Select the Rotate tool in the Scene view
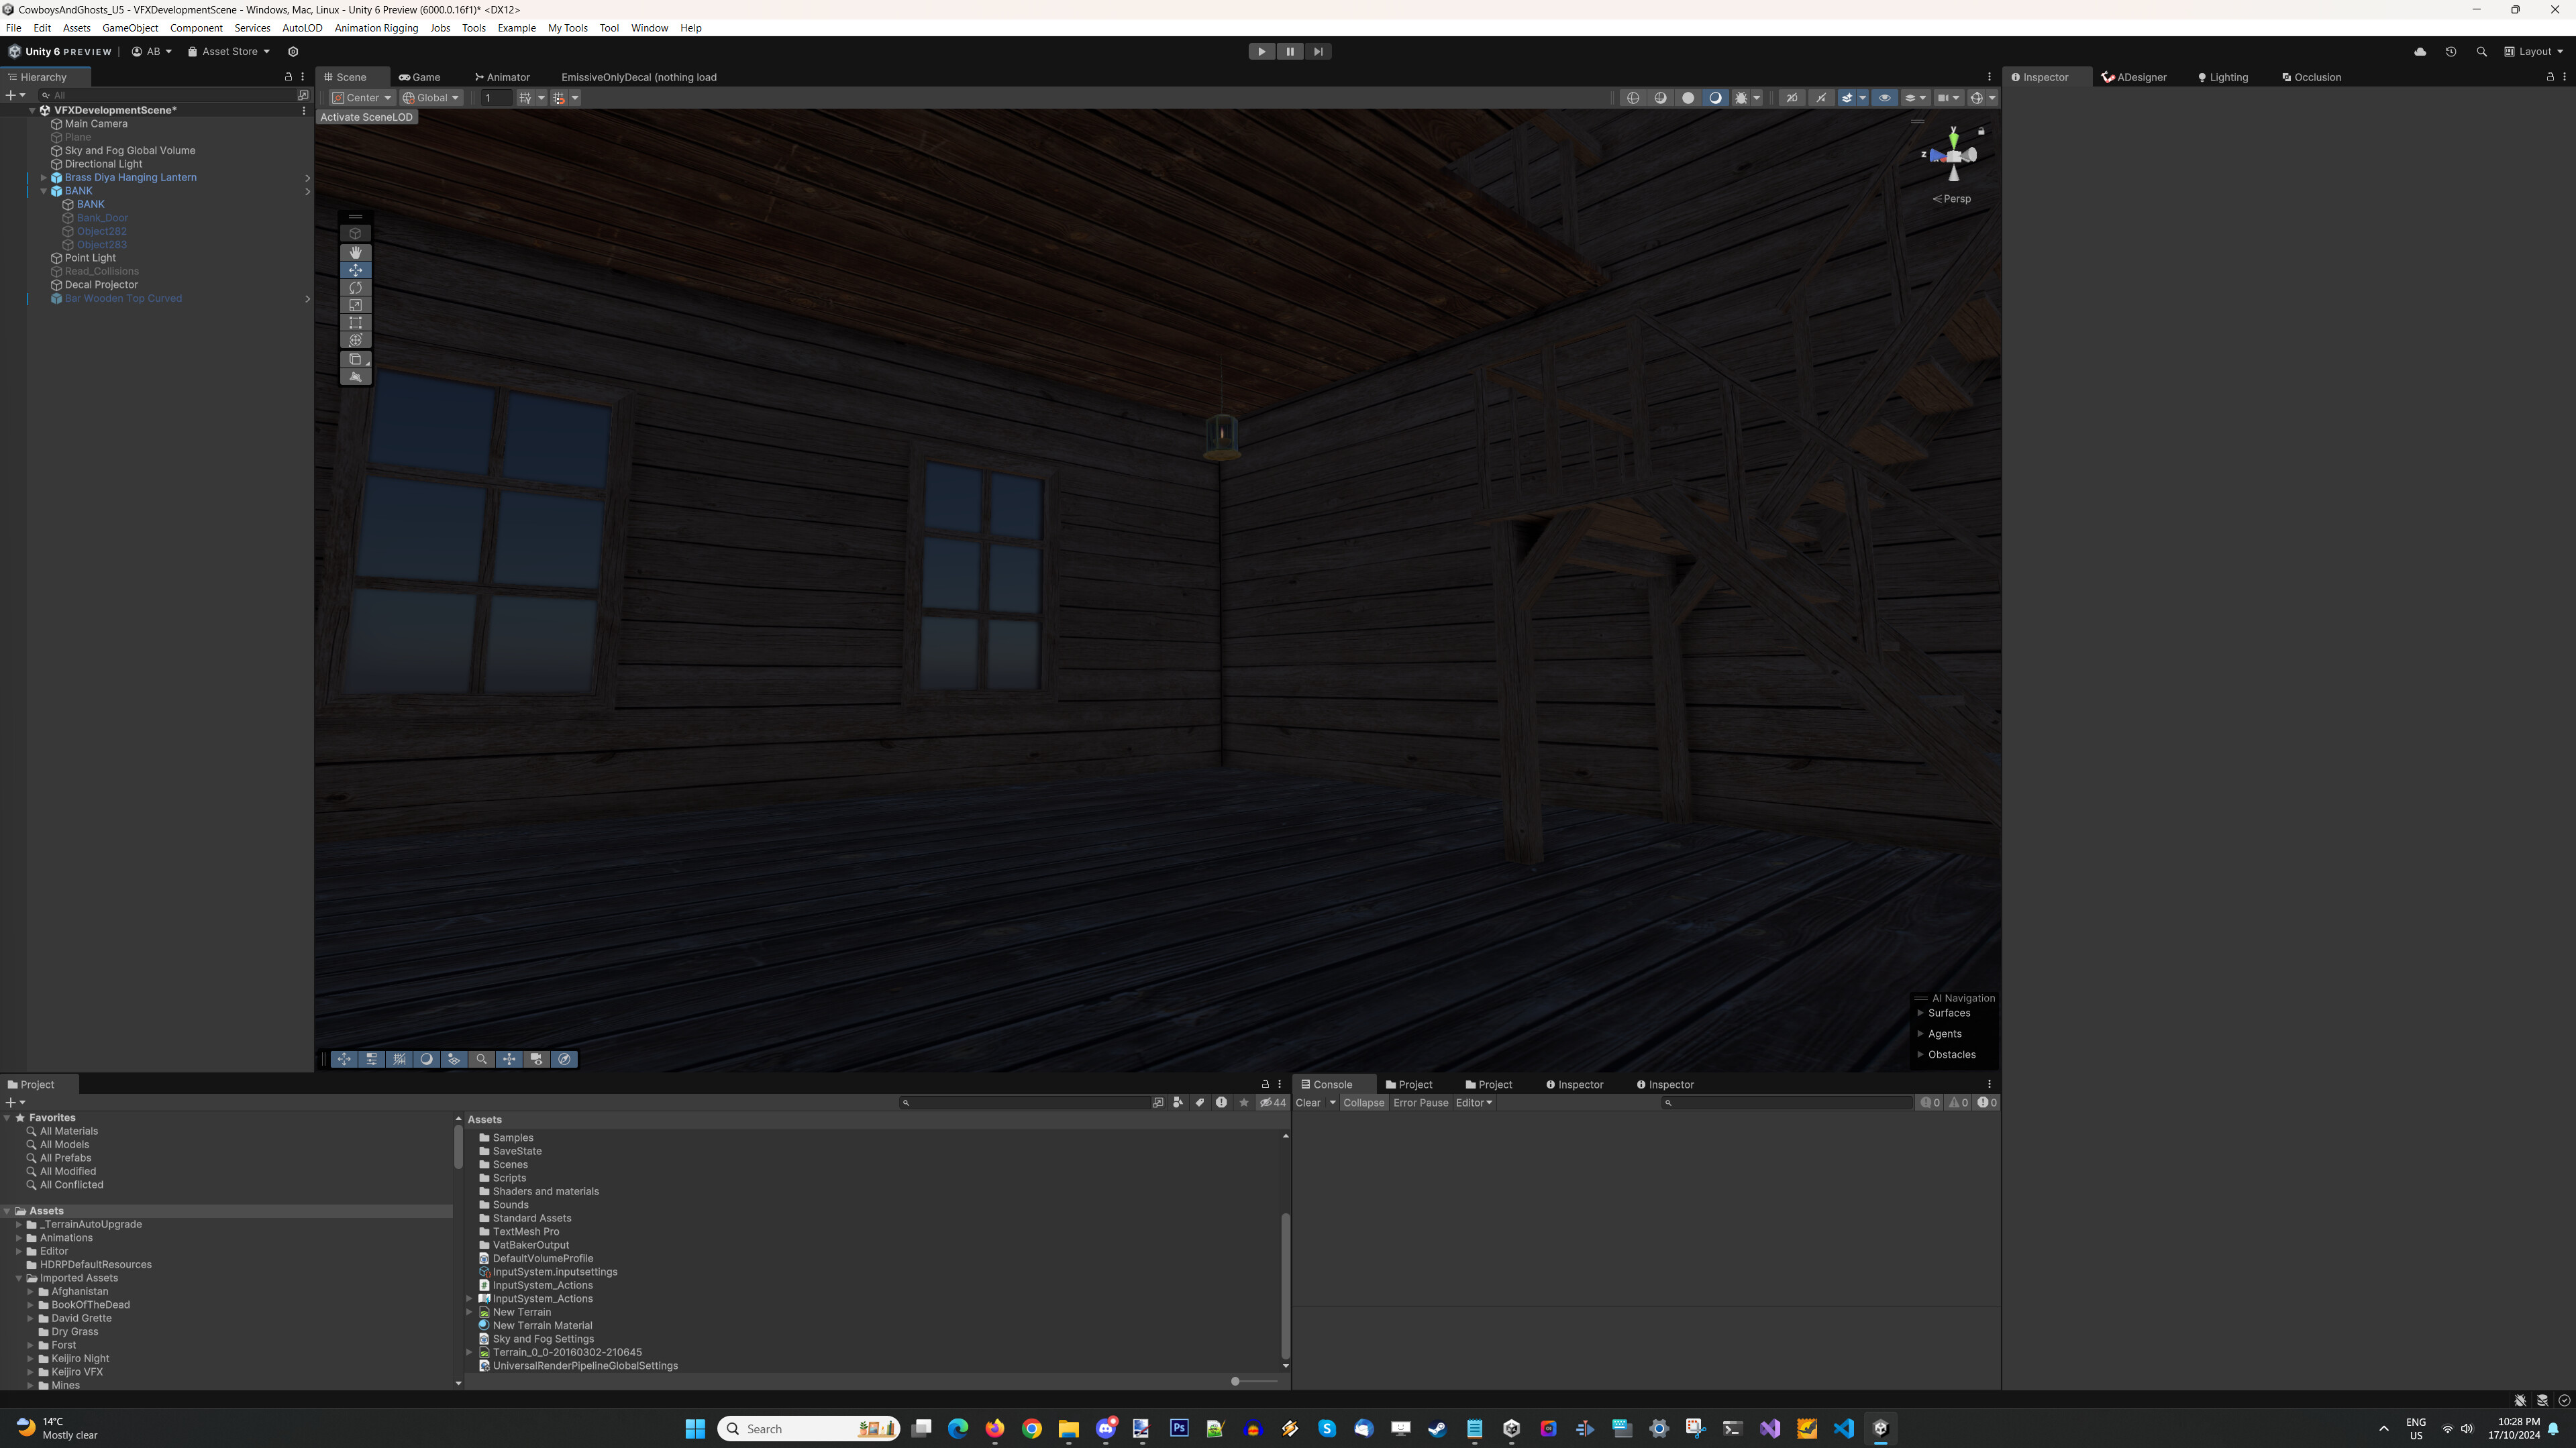 (355, 288)
